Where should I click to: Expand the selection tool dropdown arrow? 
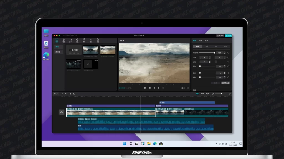58,94
